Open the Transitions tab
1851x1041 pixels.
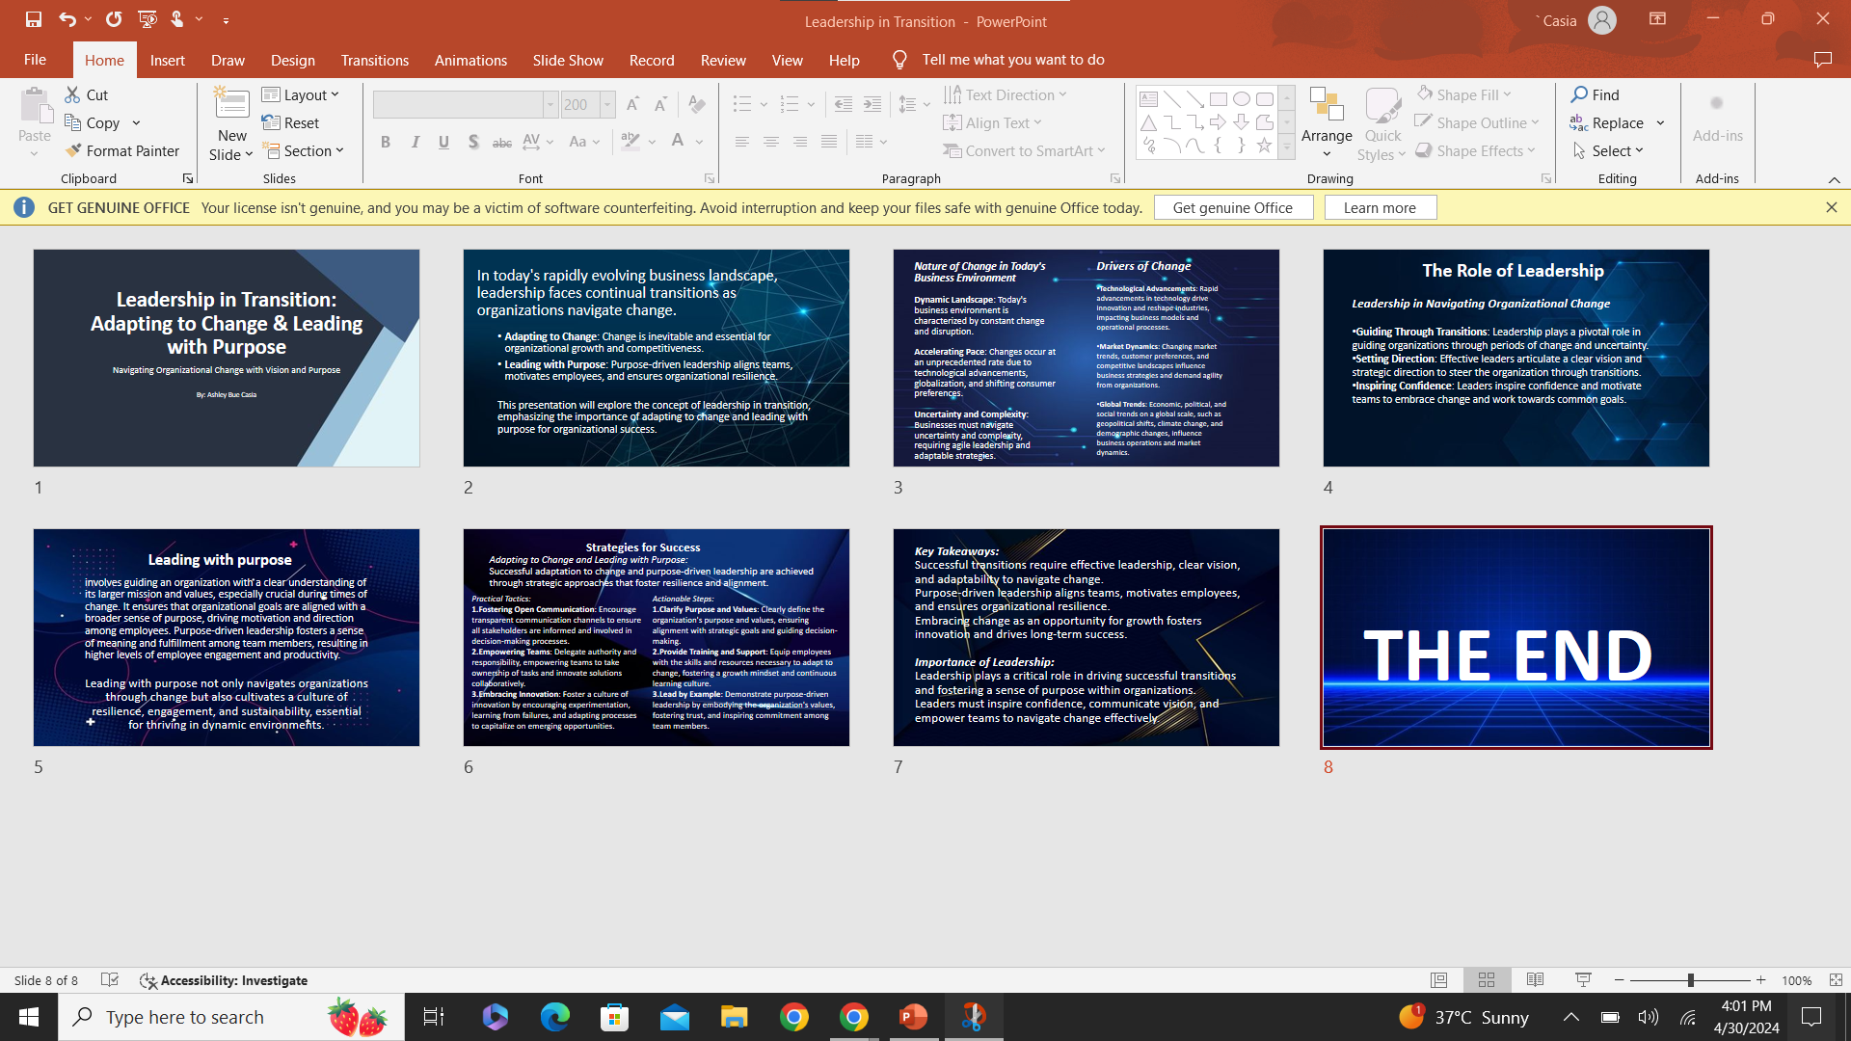pos(374,60)
